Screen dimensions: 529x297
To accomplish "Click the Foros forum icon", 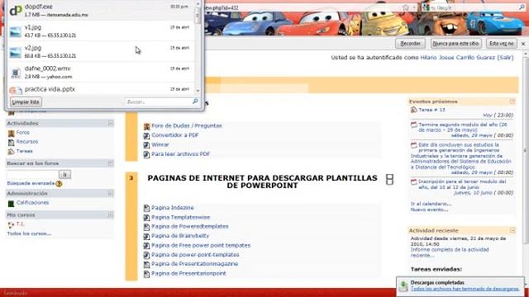I will (x=11, y=133).
